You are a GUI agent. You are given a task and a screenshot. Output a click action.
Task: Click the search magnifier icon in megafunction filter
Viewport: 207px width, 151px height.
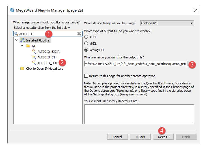click(x=16, y=34)
